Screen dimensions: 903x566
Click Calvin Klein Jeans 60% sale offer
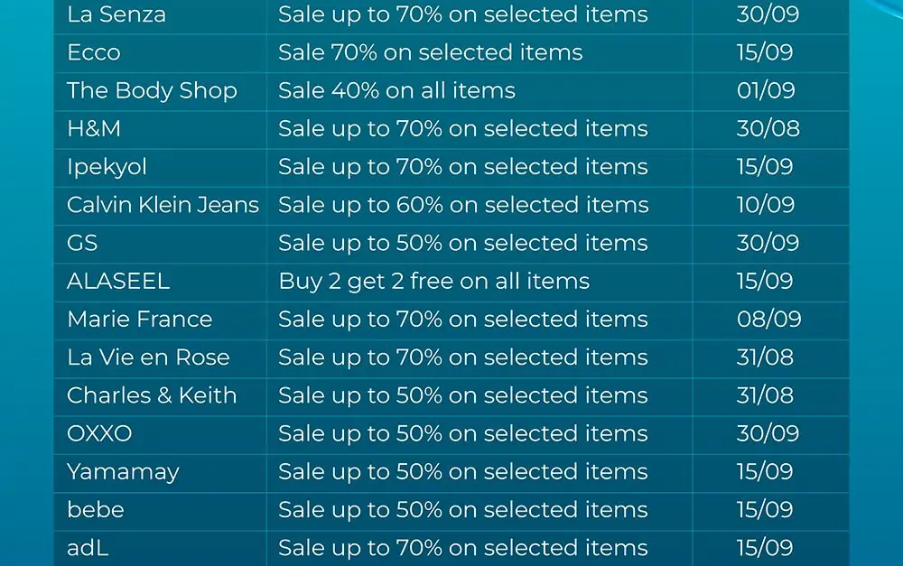463,206
